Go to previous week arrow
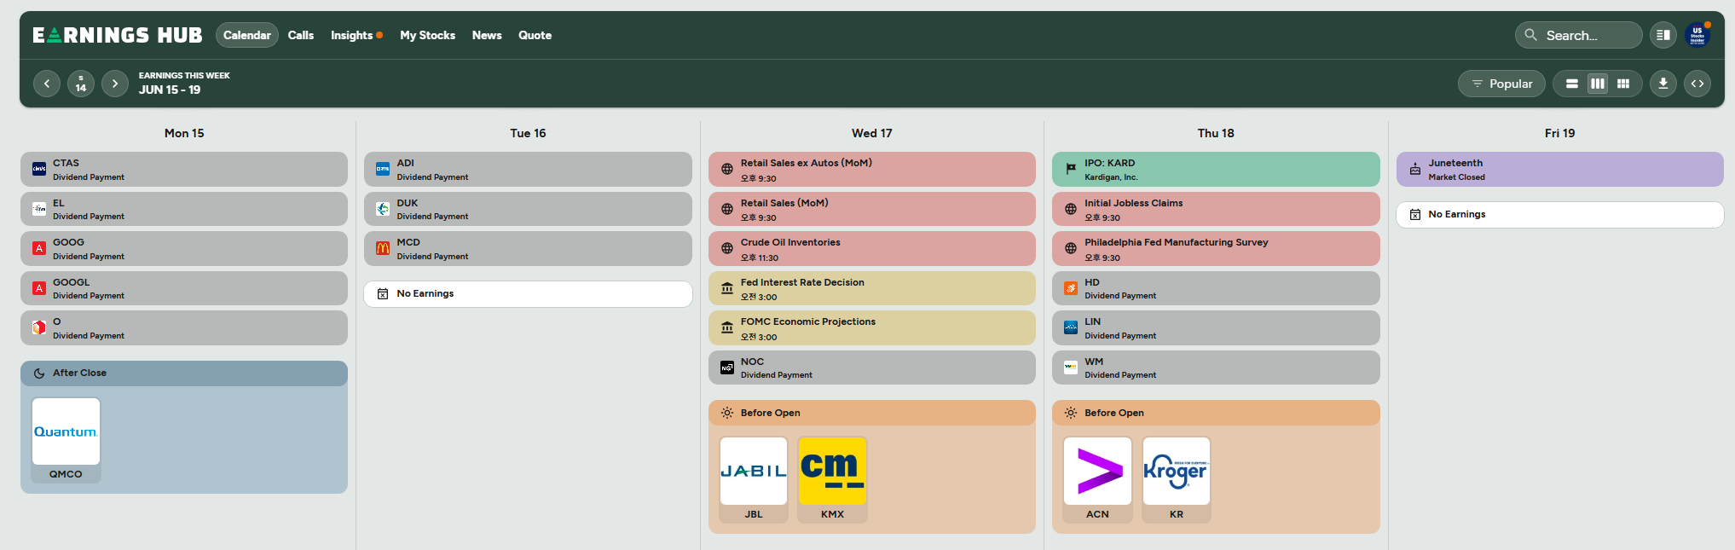 47,84
